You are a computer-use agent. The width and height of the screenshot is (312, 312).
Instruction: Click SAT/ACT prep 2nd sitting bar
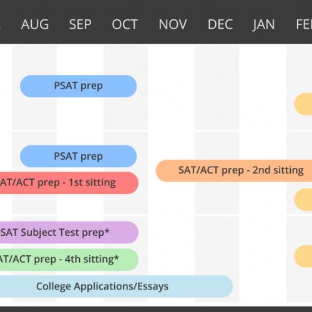click(234, 170)
